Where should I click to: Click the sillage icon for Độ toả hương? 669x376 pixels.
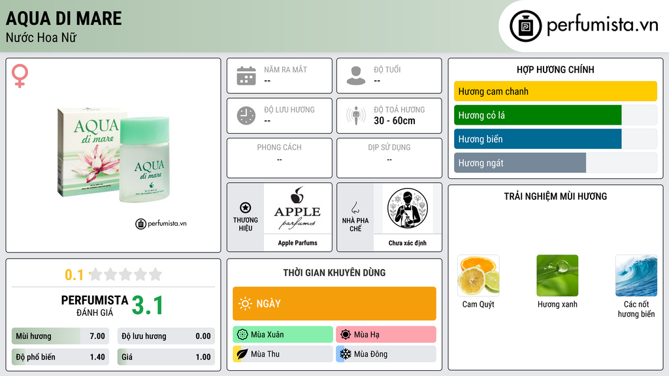click(356, 116)
